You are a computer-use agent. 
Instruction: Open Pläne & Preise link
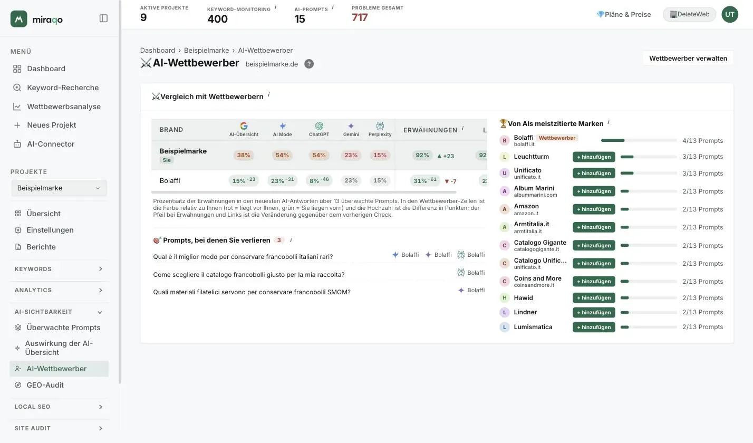tap(623, 14)
